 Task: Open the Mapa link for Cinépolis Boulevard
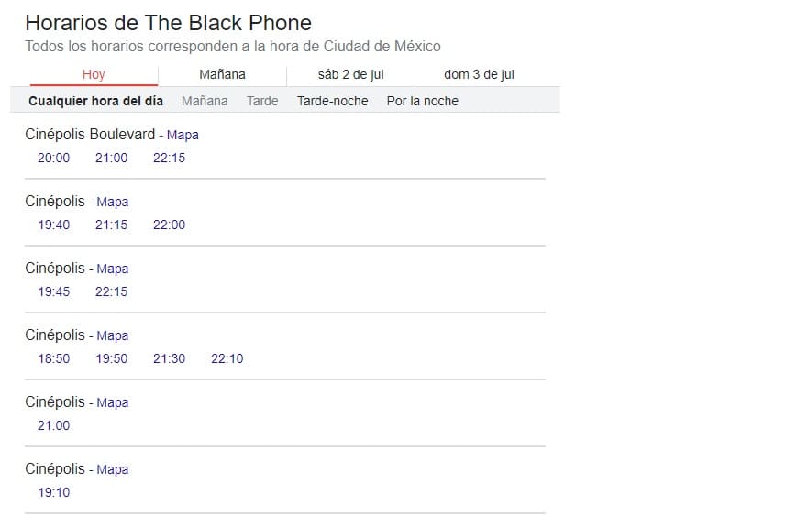tap(183, 135)
